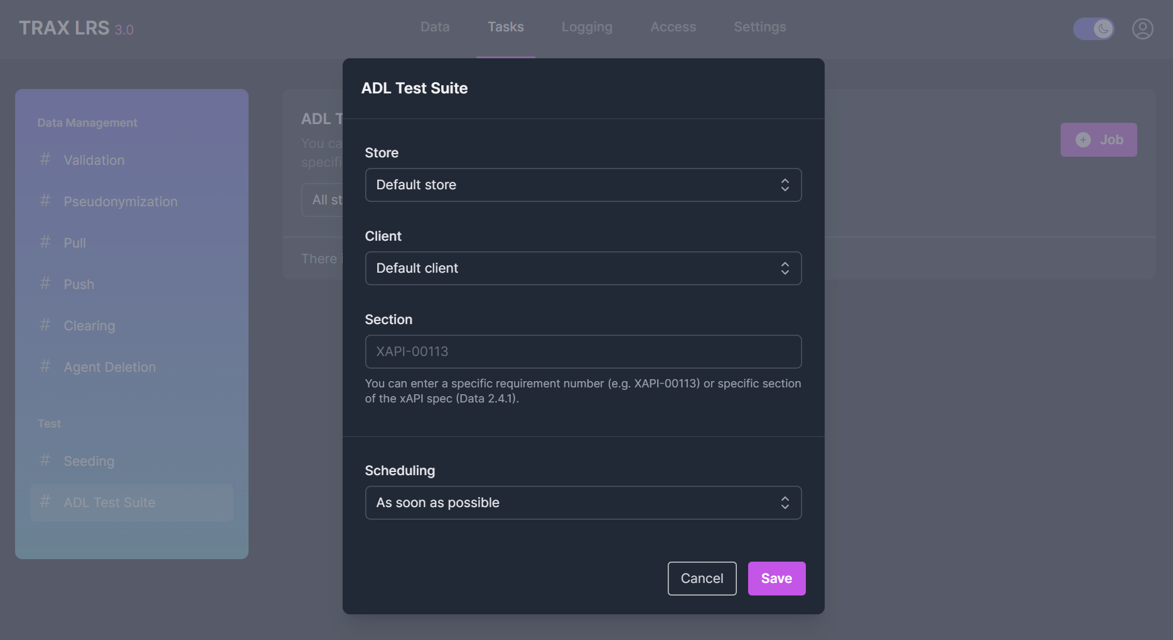Image resolution: width=1173 pixels, height=640 pixels.
Task: Focus the Section input field
Action: click(582, 352)
